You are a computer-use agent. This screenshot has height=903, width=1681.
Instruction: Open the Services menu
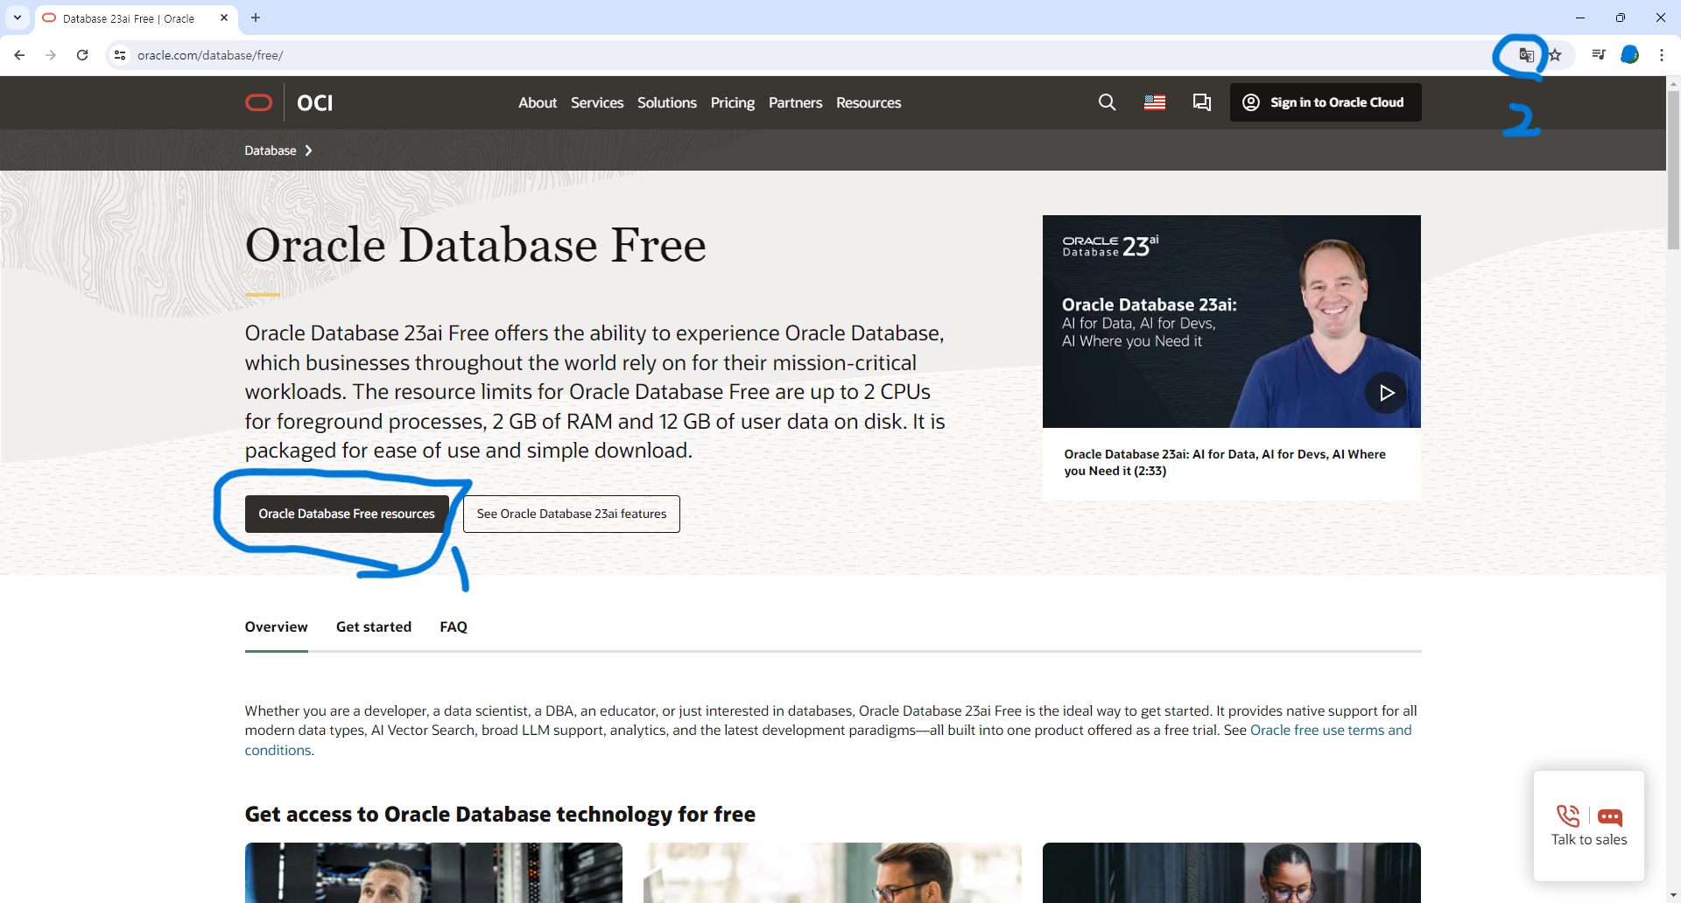[x=597, y=102]
